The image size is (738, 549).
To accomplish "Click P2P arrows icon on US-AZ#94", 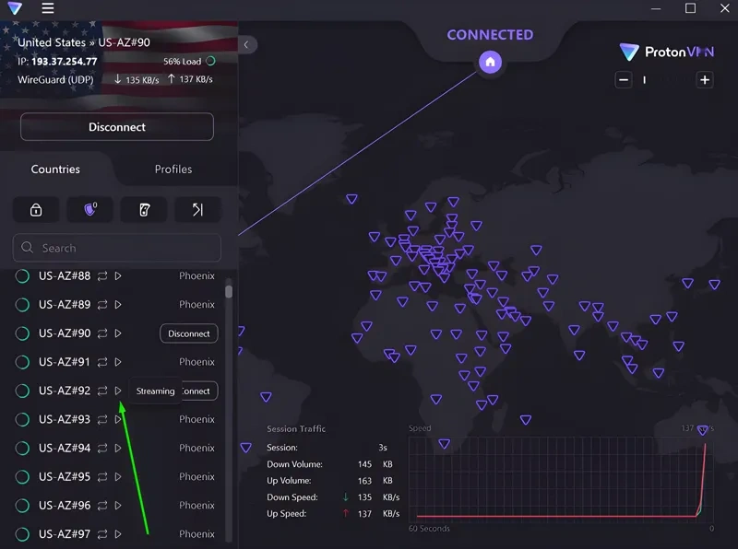I will [102, 448].
